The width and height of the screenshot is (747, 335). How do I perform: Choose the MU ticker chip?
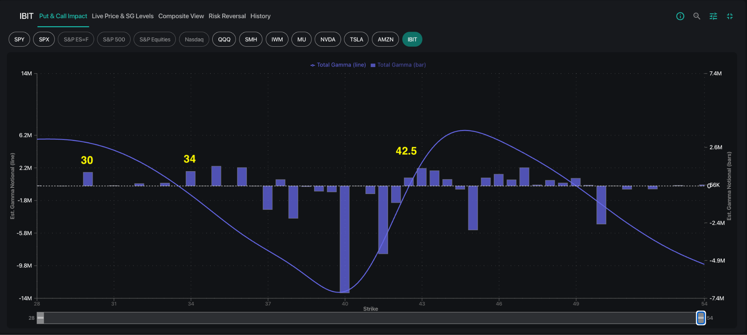click(x=302, y=39)
